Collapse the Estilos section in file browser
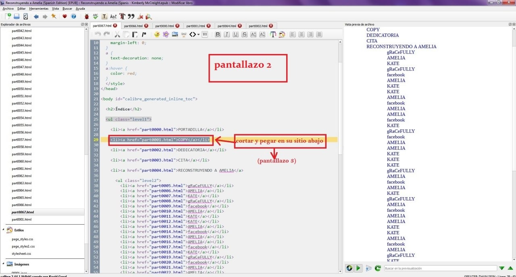Screen dimensions: 516x277 [4, 230]
